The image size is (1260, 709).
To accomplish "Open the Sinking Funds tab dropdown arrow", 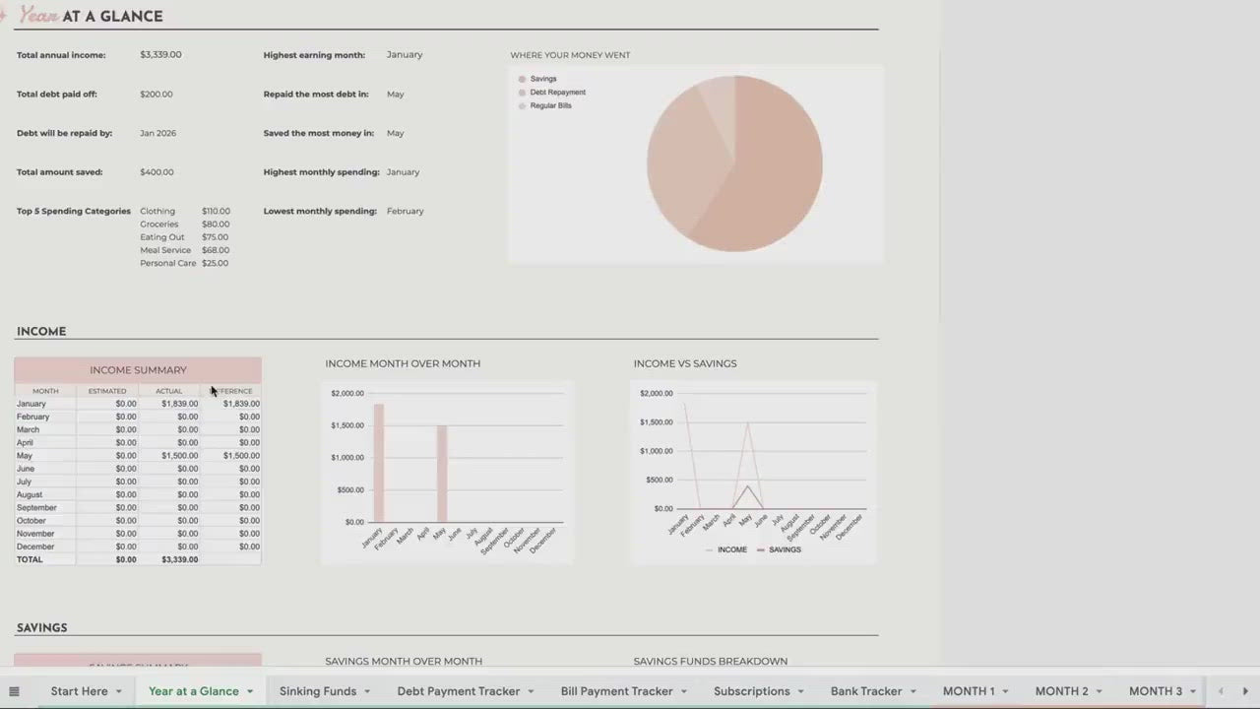I will pyautogui.click(x=367, y=691).
